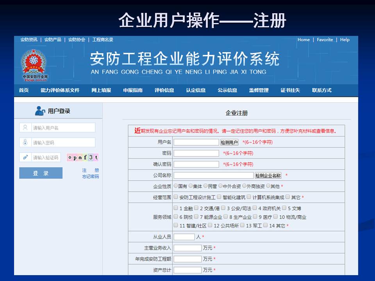
Task: Focus the 确认密码 field
Action: click(196, 164)
